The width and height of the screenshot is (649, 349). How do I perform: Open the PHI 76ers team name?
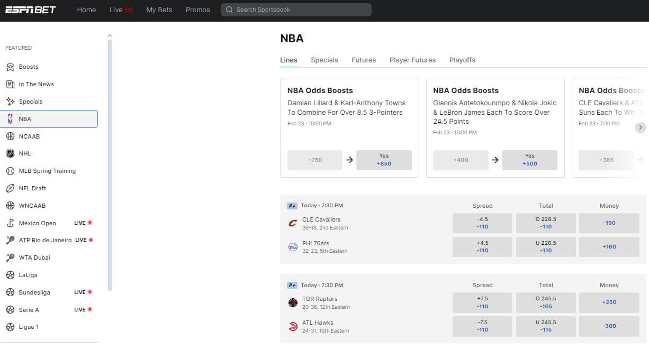[317, 243]
